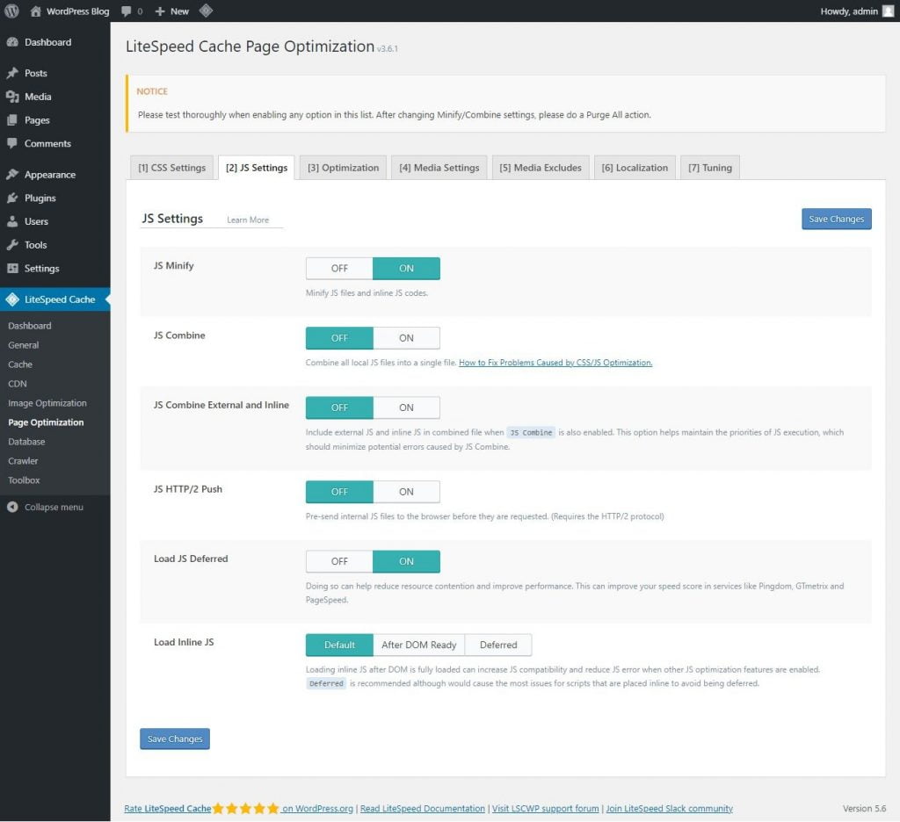Image resolution: width=900 pixels, height=822 pixels.
Task: Click the WordPress Blog site name
Action: (77, 11)
